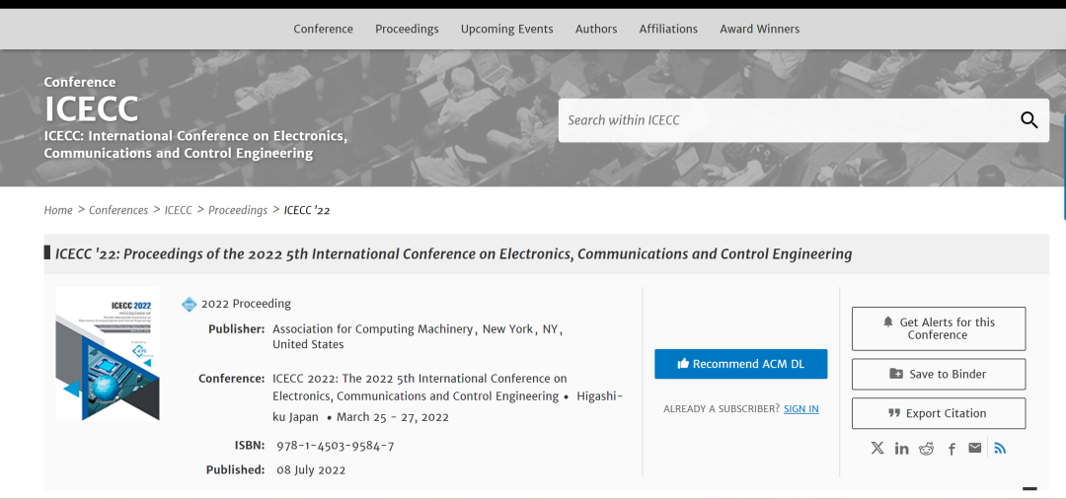Share on Reddit icon
This screenshot has height=499, width=1066.
point(926,449)
